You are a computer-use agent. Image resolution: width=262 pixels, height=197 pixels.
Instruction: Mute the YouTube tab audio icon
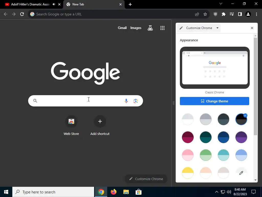coord(54,4)
